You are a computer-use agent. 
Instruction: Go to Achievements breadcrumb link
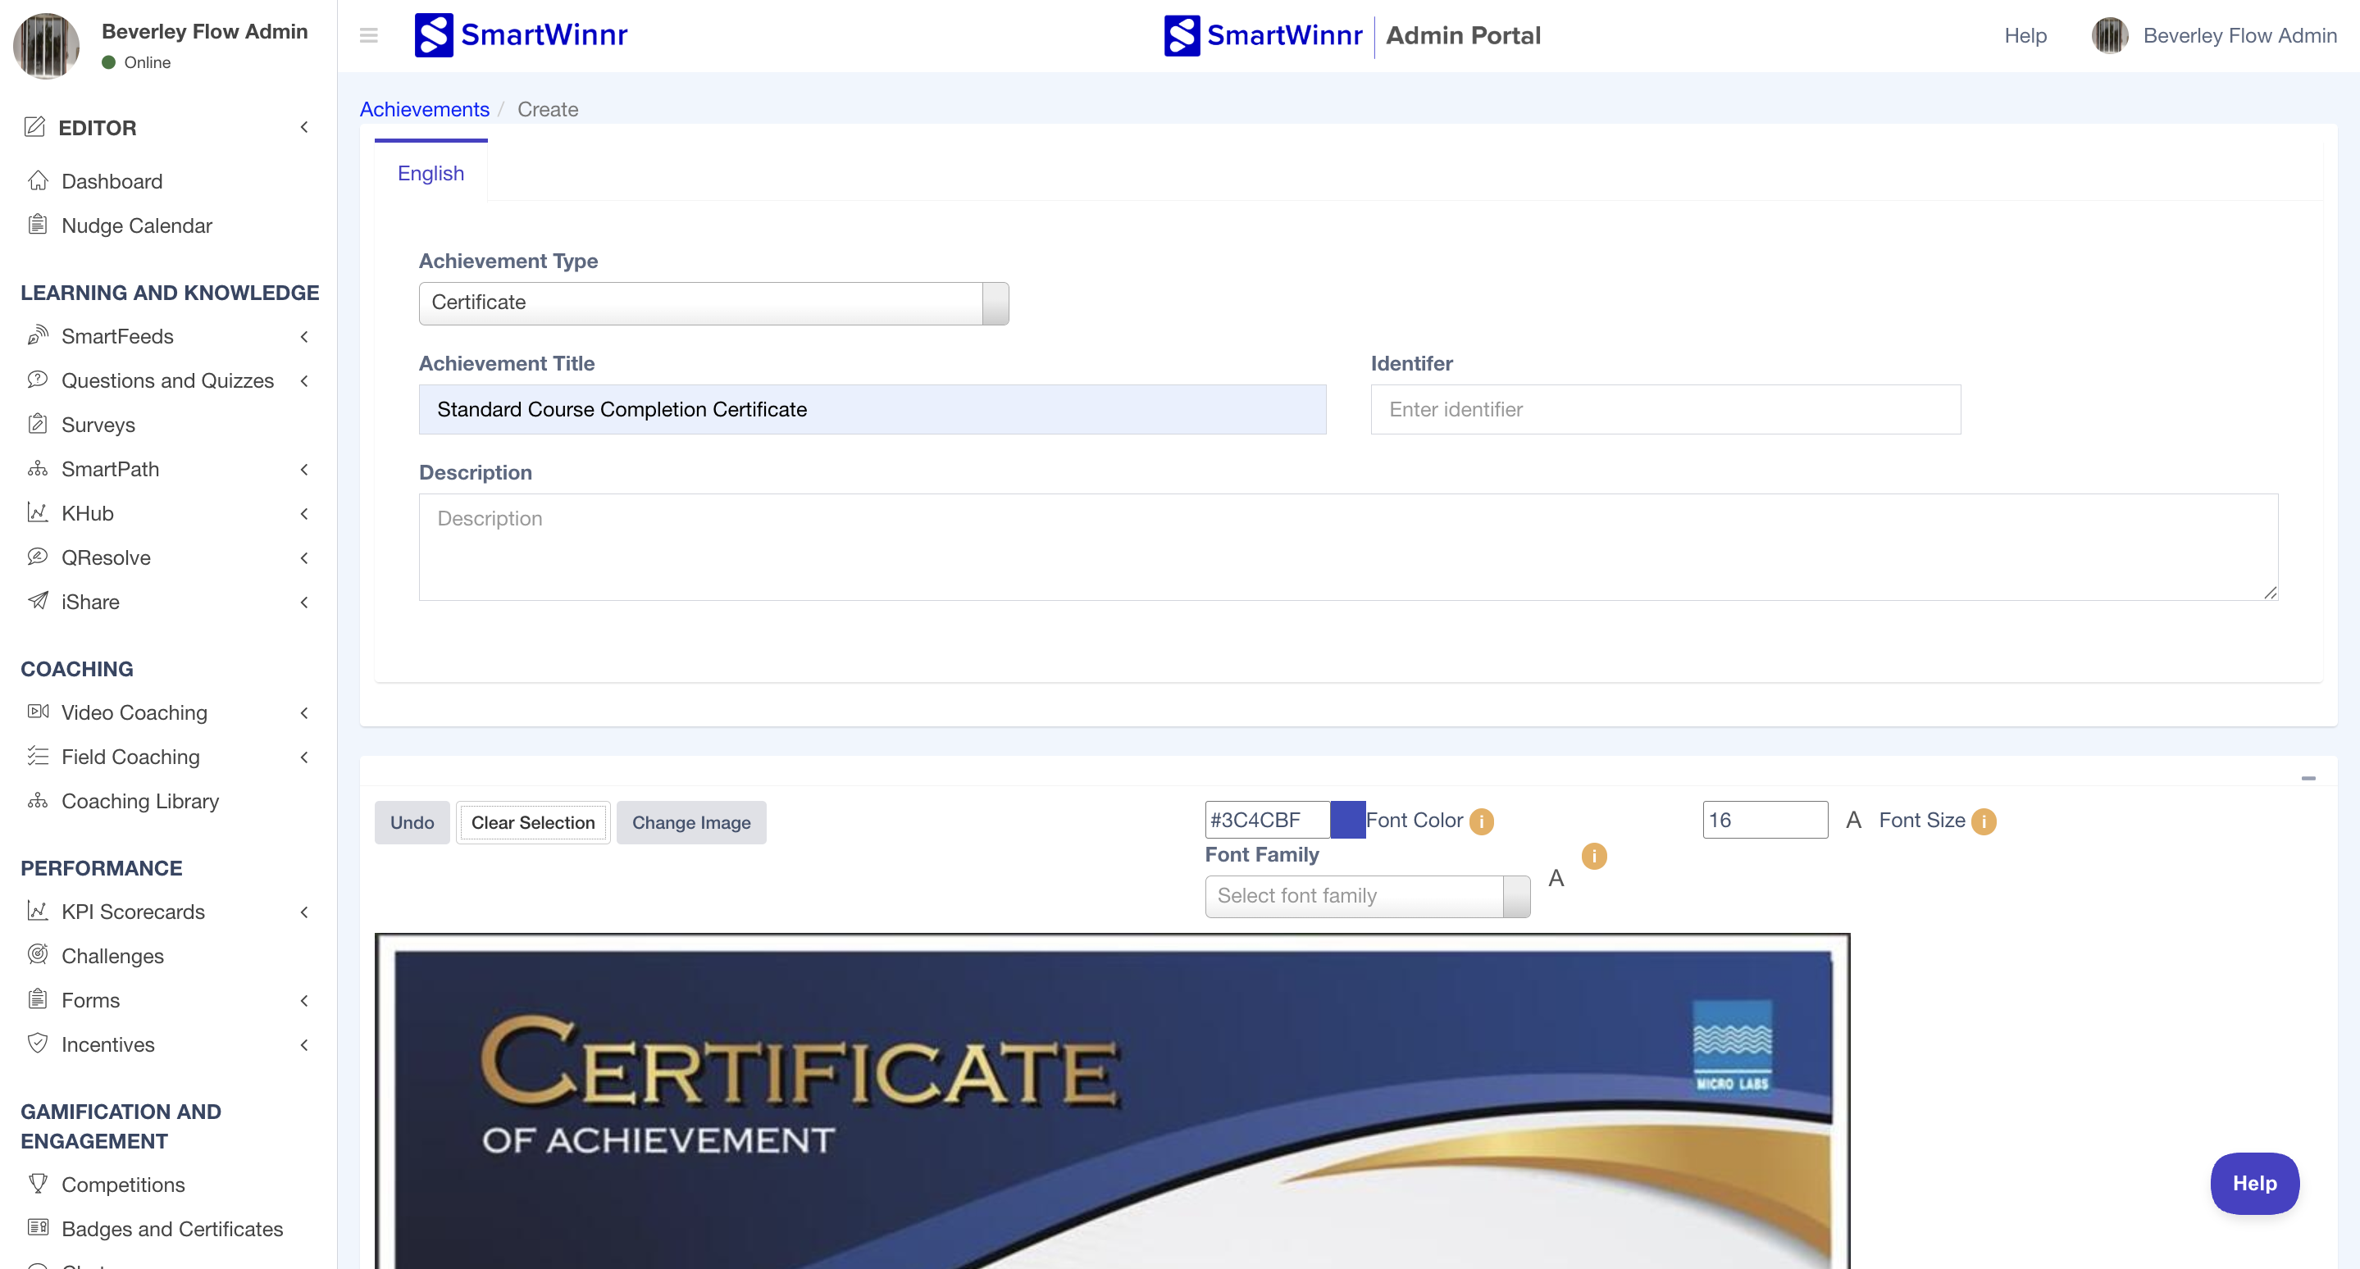point(424,109)
